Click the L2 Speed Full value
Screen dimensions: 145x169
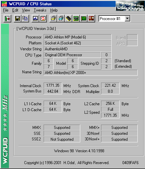[x=110, y=109]
